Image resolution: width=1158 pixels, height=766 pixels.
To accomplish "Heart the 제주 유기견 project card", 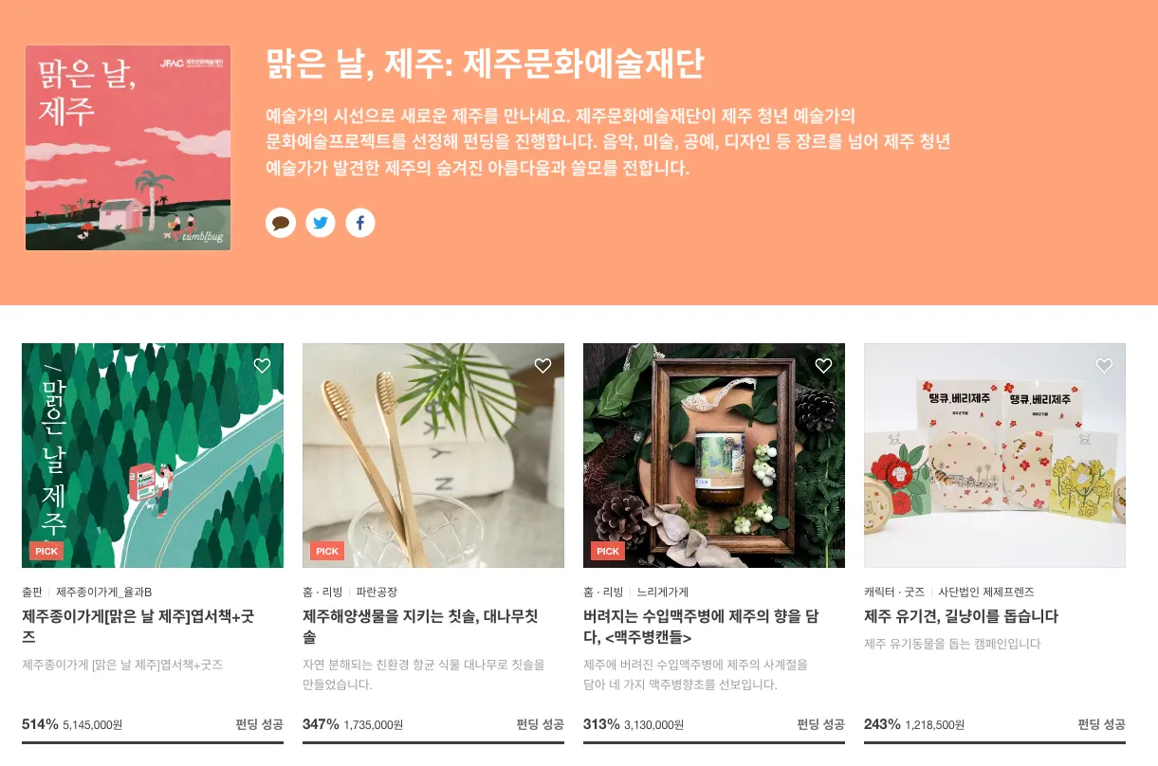I will pos(1105,366).
